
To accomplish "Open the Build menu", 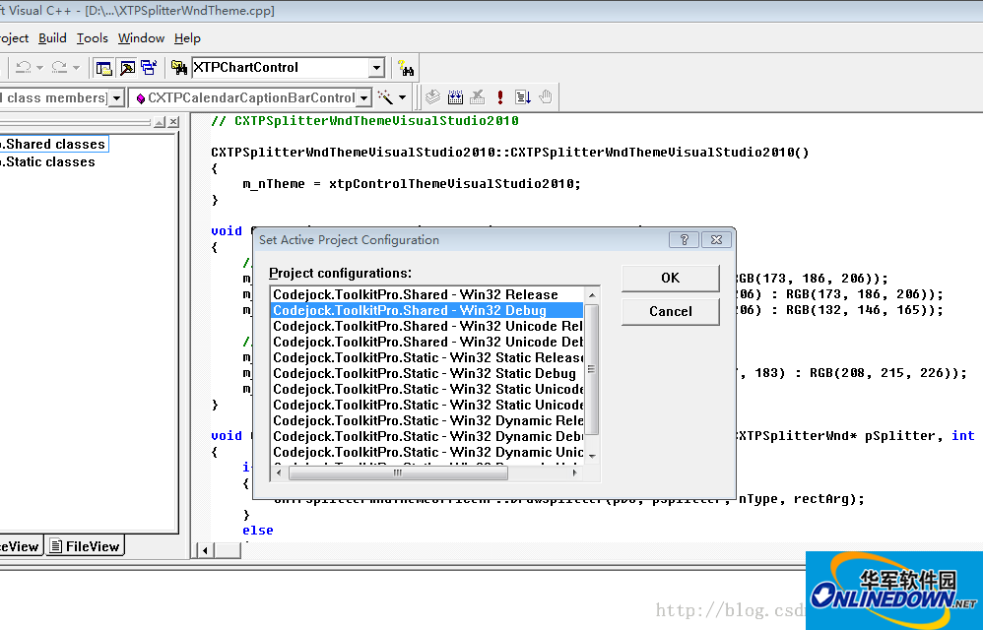I will (52, 38).
